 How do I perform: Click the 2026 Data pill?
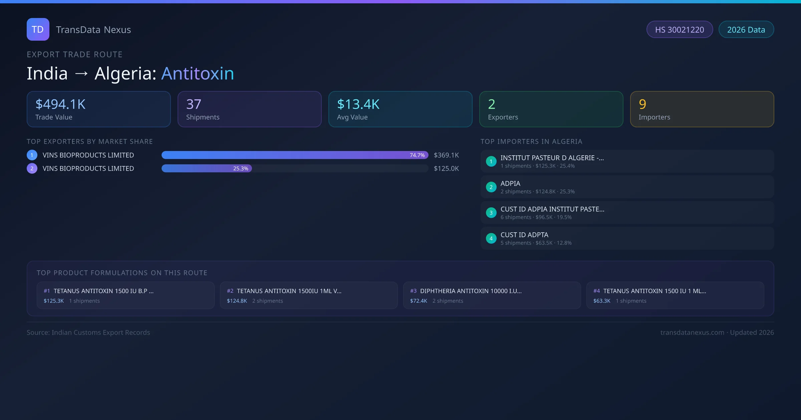746,30
